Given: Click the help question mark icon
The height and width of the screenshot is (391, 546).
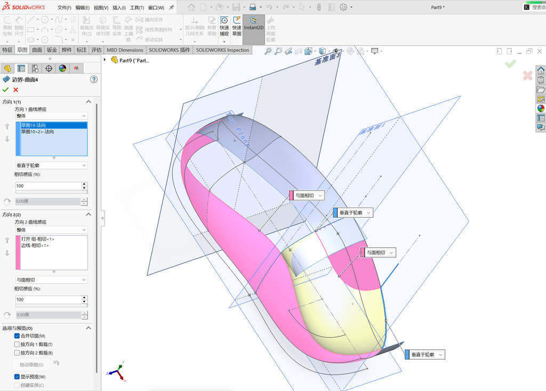Looking at the screenshot, I should (x=94, y=79).
